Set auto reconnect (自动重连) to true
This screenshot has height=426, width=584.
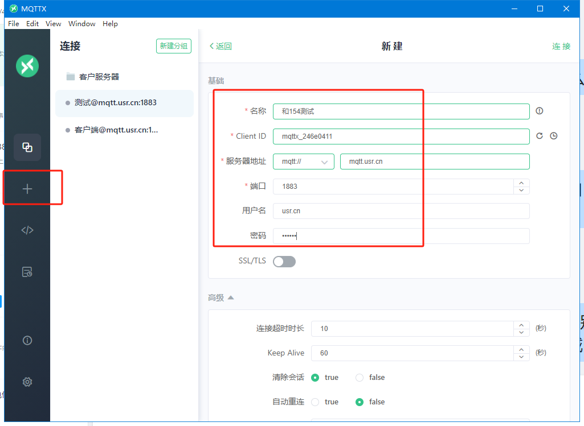(315, 402)
